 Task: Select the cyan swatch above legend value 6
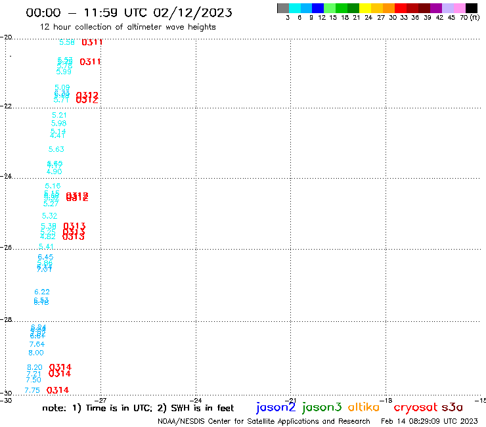click(x=295, y=8)
